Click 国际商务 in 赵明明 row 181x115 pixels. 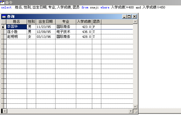(66, 37)
